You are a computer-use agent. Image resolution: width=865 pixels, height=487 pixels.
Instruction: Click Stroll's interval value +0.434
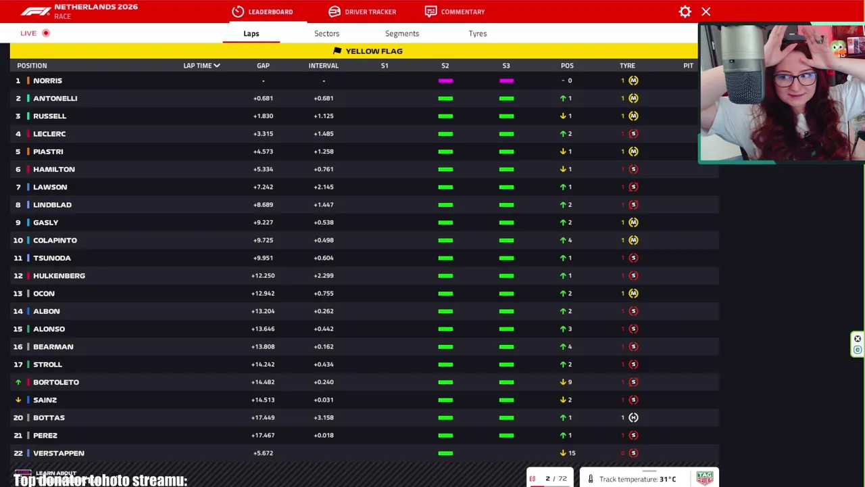pos(324,365)
